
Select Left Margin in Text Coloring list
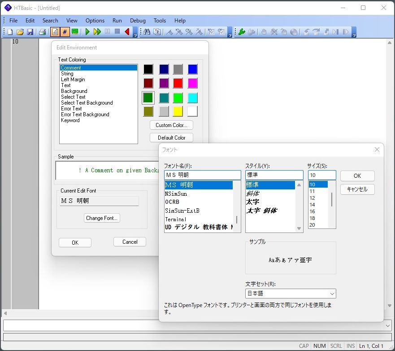[99, 79]
